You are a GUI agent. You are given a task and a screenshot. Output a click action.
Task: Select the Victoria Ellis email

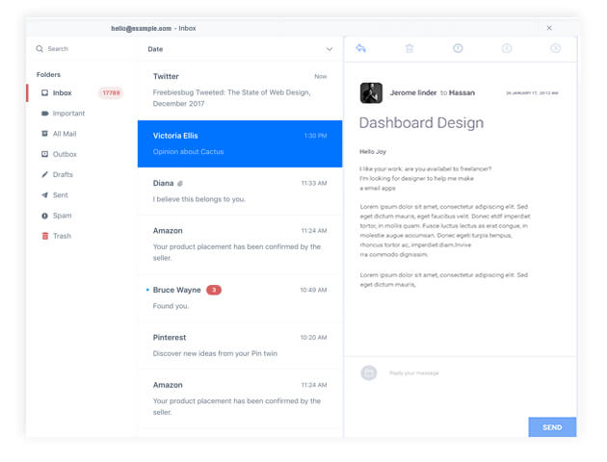tap(240, 143)
